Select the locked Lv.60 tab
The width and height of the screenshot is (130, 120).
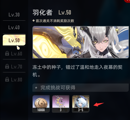coord(14,53)
